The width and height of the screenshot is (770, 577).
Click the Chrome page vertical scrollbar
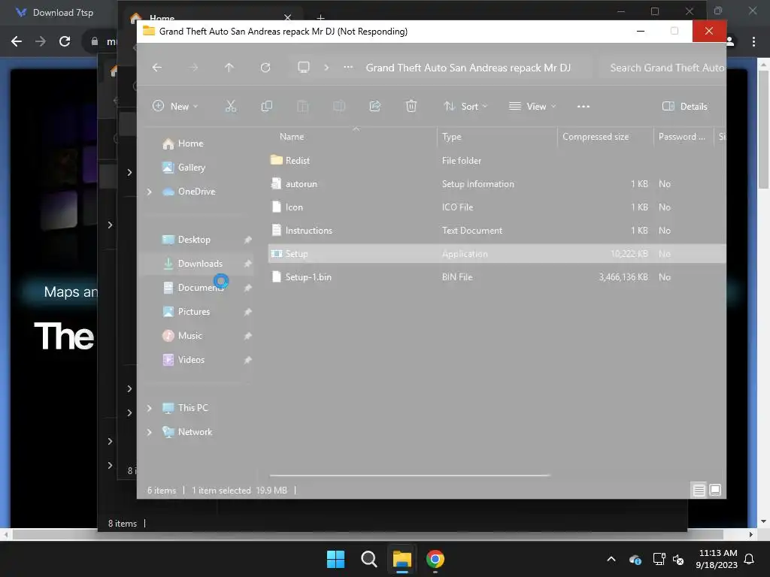(x=763, y=129)
